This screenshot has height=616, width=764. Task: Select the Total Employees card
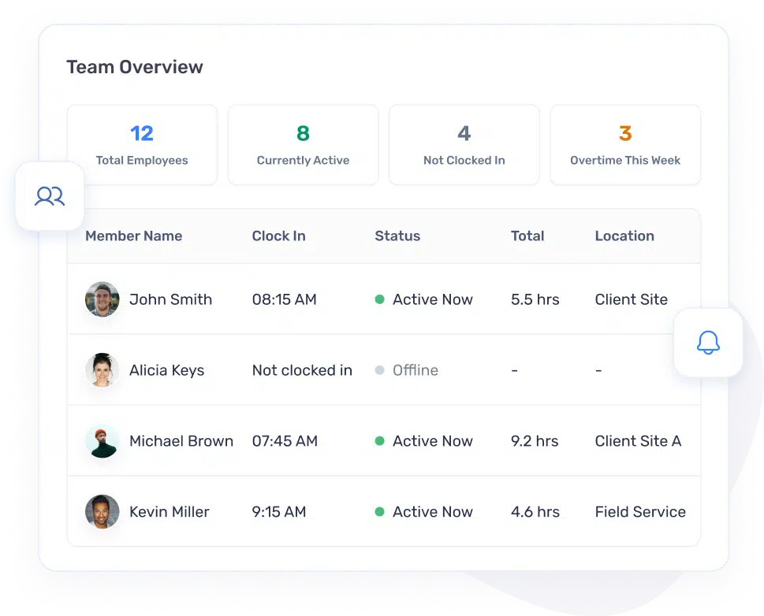142,145
